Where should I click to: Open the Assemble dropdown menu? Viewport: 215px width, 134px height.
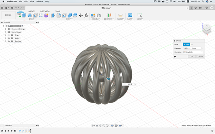(x=96, y=19)
